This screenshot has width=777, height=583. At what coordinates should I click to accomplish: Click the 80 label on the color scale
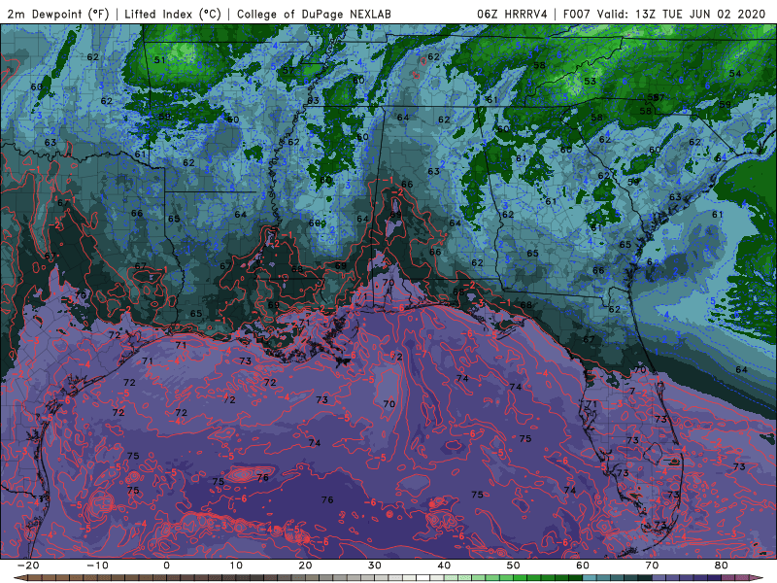pyautogui.click(x=722, y=566)
